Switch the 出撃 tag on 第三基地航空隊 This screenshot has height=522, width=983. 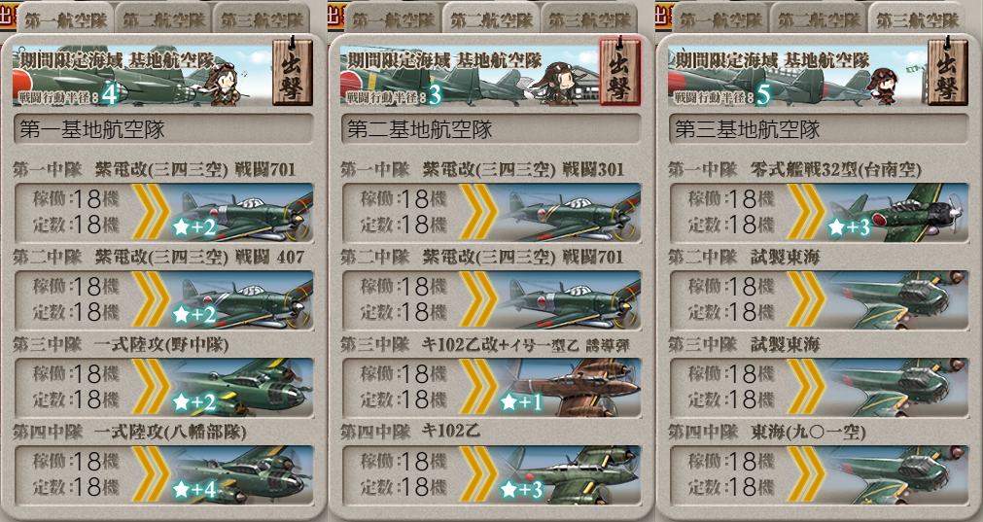pyautogui.click(x=947, y=71)
